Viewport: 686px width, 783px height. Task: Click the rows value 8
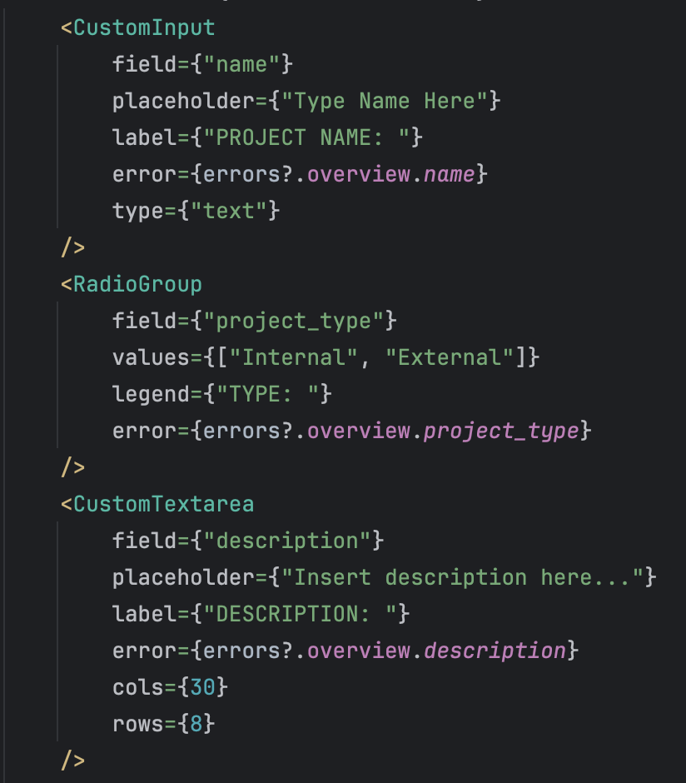[196, 724]
